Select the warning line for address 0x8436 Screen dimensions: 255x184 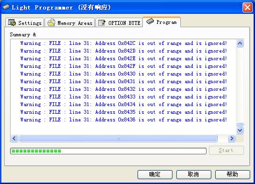coord(124,119)
